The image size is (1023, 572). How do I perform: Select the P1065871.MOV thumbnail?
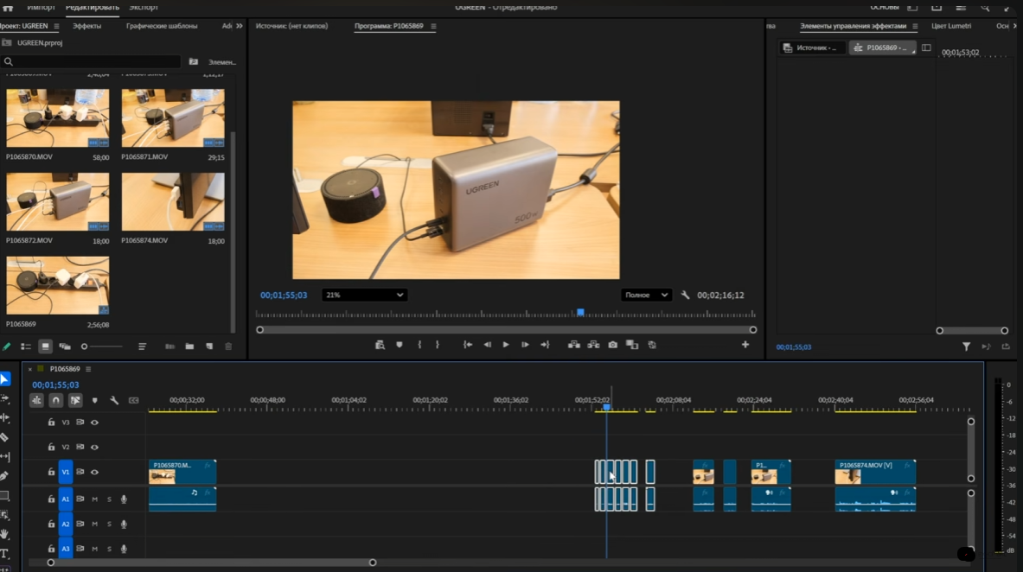click(173, 118)
